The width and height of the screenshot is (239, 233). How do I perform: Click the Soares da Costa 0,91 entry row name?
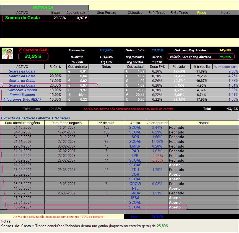[22, 71]
